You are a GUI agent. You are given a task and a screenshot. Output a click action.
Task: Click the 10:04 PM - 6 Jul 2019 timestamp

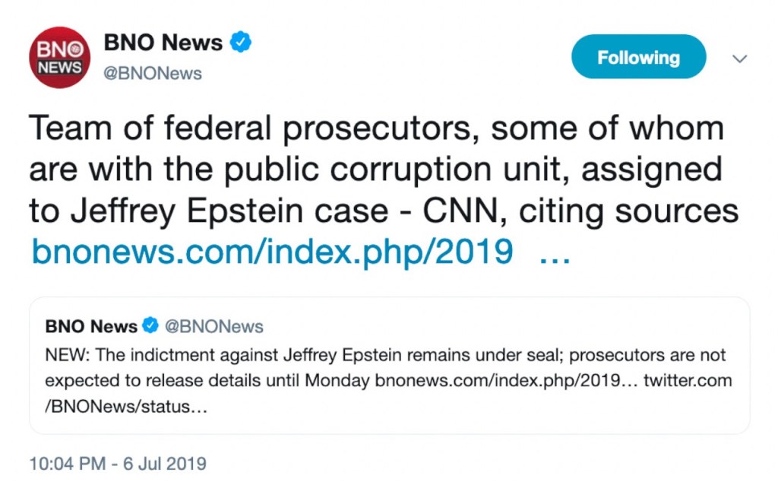point(118,463)
